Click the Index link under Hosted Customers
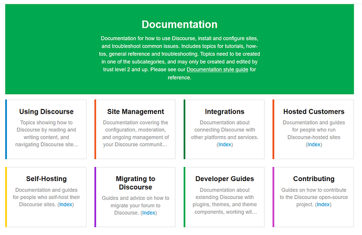Screen dimensions: 362x235 tap(314, 144)
